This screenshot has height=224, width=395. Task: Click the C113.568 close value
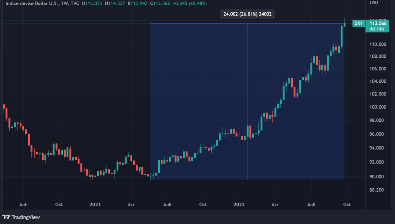(x=159, y=3)
